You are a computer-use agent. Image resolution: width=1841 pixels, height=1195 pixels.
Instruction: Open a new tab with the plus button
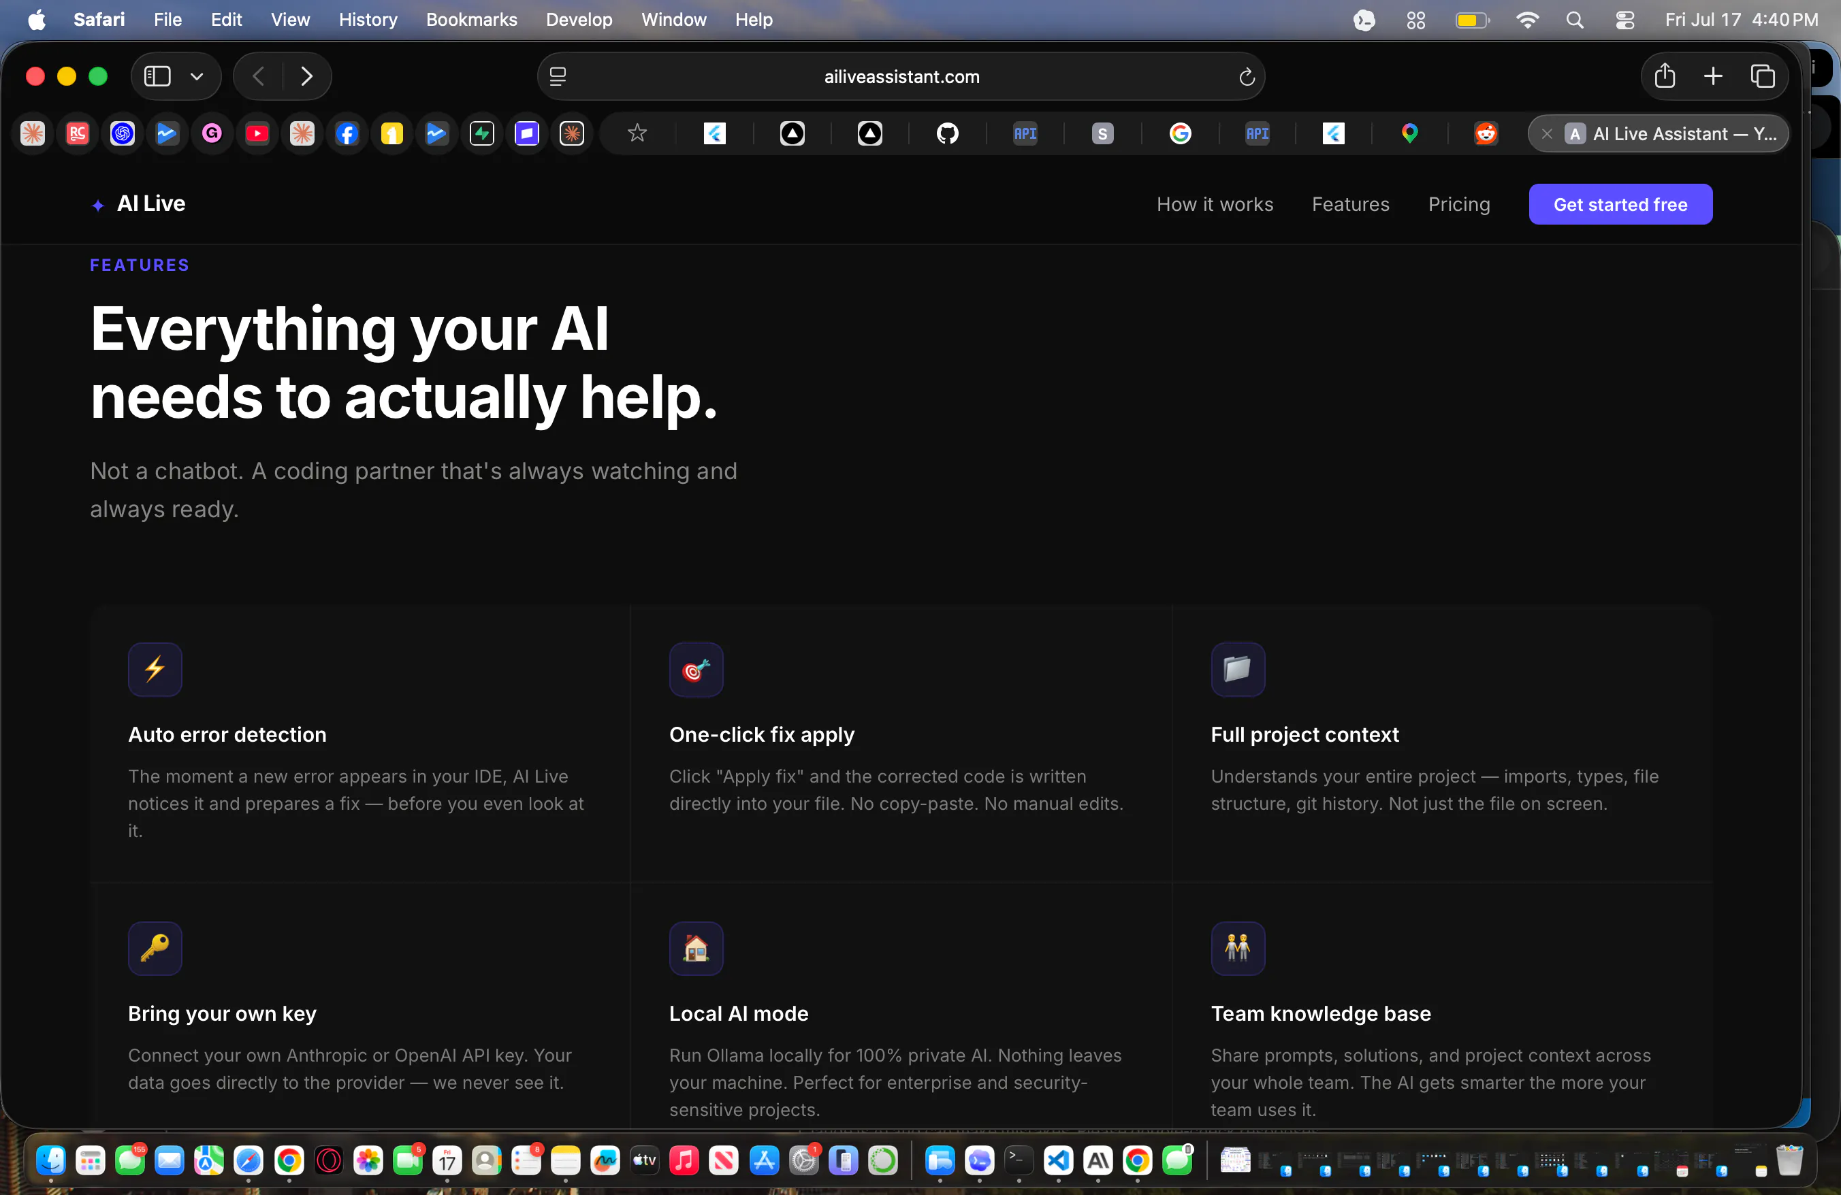click(x=1712, y=76)
